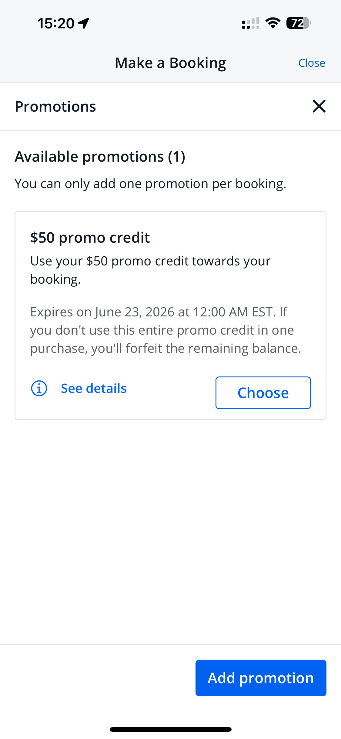Tap the expiration date notice text
This screenshot has height=739, width=341.
pyautogui.click(x=165, y=330)
